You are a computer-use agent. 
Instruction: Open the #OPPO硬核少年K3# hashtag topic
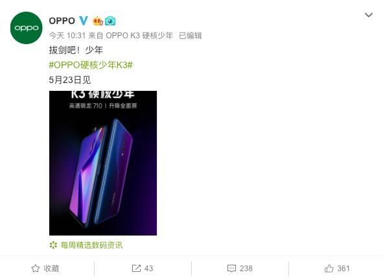[x=91, y=65]
